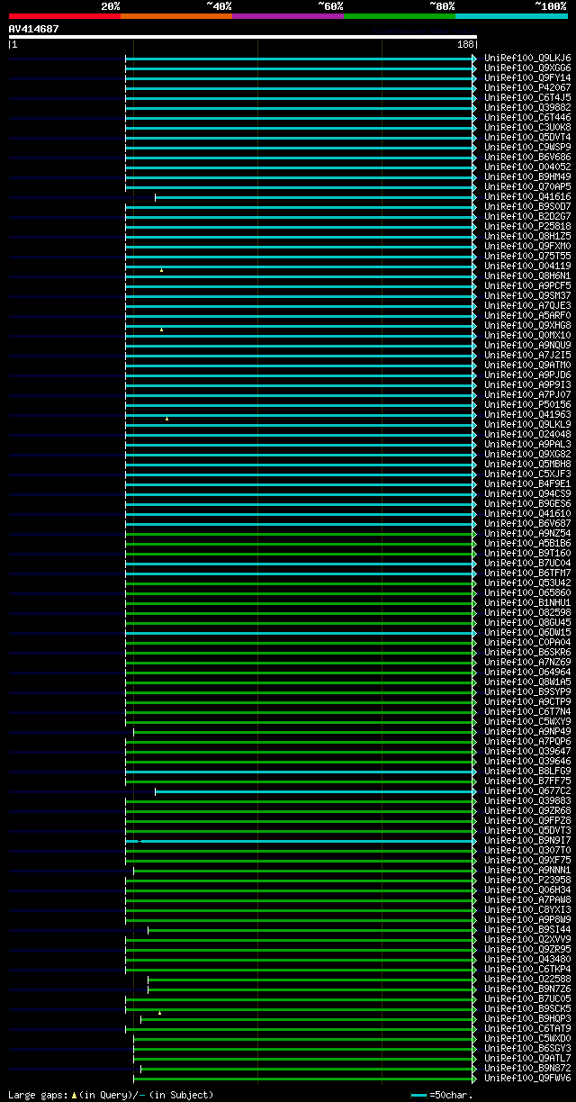Image resolution: width=576 pixels, height=1102 pixels.
Task: Select hit label UniRef100_P23958
Action: 527,881
